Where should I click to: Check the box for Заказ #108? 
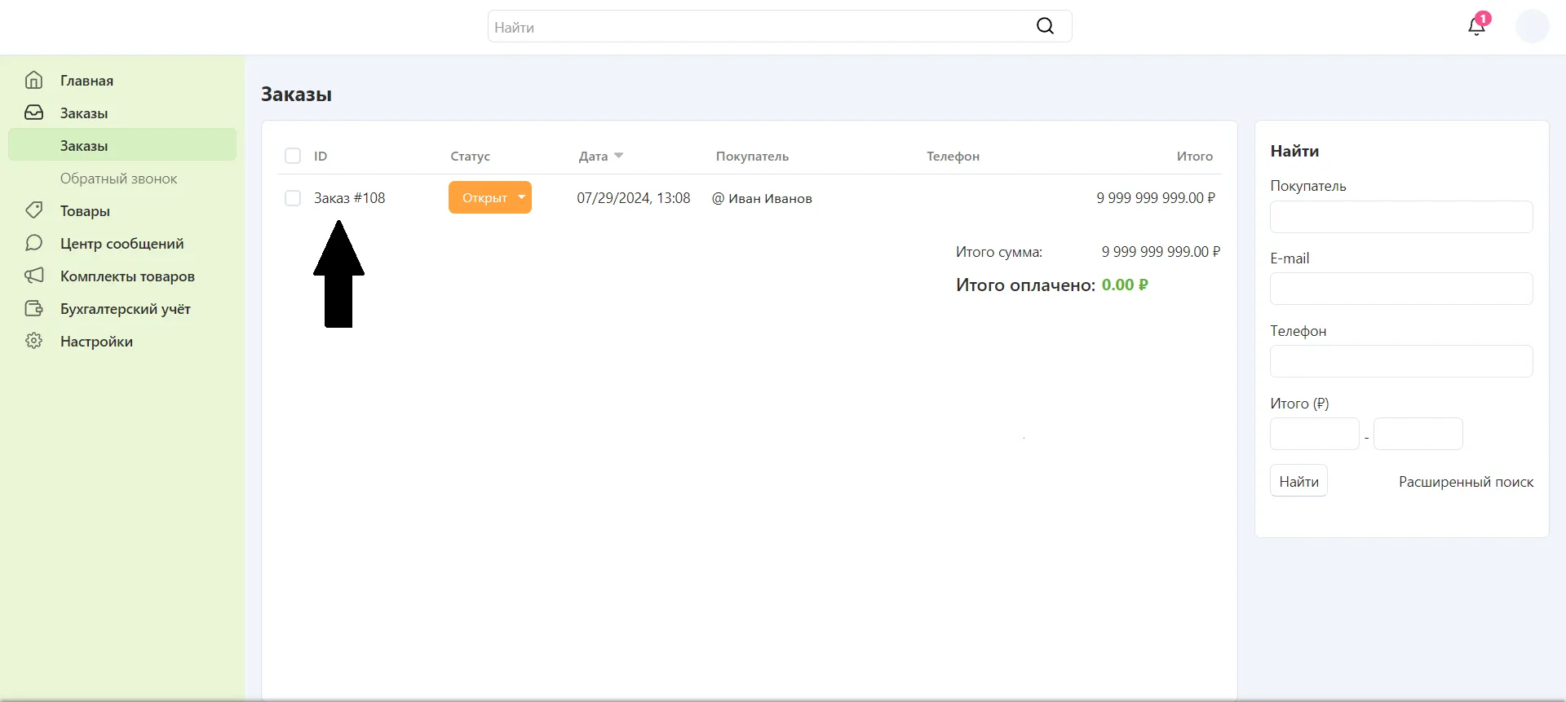pyautogui.click(x=293, y=198)
